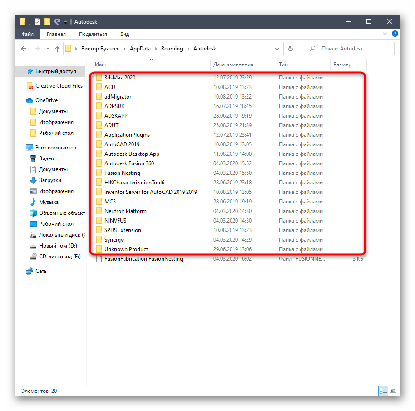
Task: Select the HIKCharacterizationTool6 folder name
Action: pyautogui.click(x=134, y=183)
